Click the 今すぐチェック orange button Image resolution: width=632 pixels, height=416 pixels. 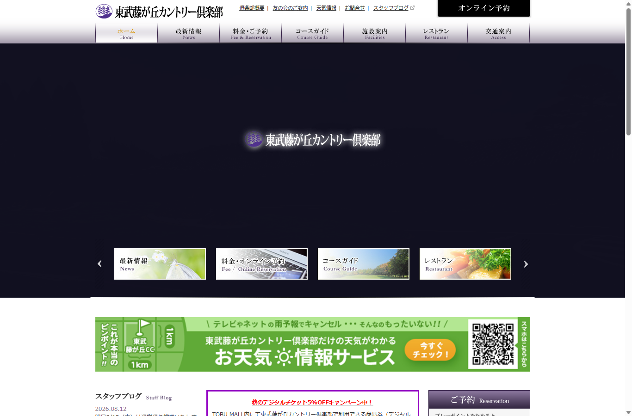(x=430, y=350)
